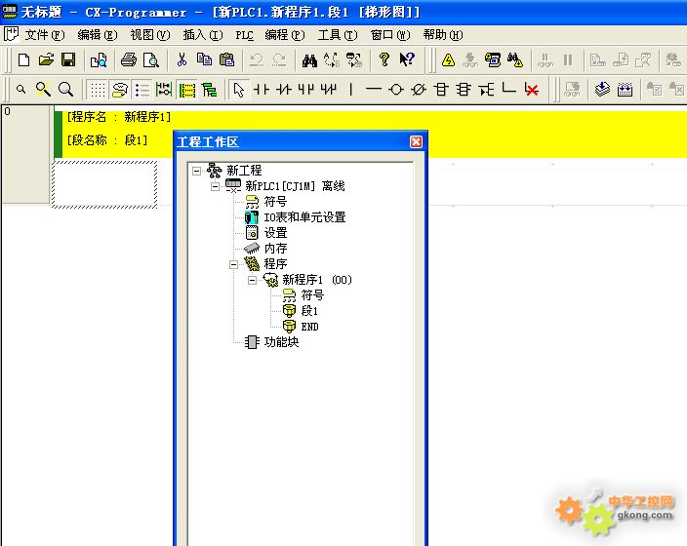
Task: Collapse the 新PLC1[CJ1M] node
Action: [x=215, y=186]
